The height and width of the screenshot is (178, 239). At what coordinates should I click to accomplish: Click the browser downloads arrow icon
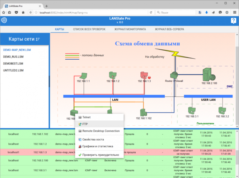point(206,12)
